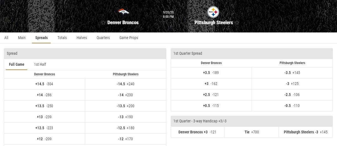Select the Full Game spread tab
Image resolution: width=337 pixels, height=146 pixels.
point(17,64)
